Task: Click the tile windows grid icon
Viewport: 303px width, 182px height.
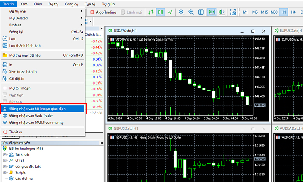Action: (x=201, y=12)
